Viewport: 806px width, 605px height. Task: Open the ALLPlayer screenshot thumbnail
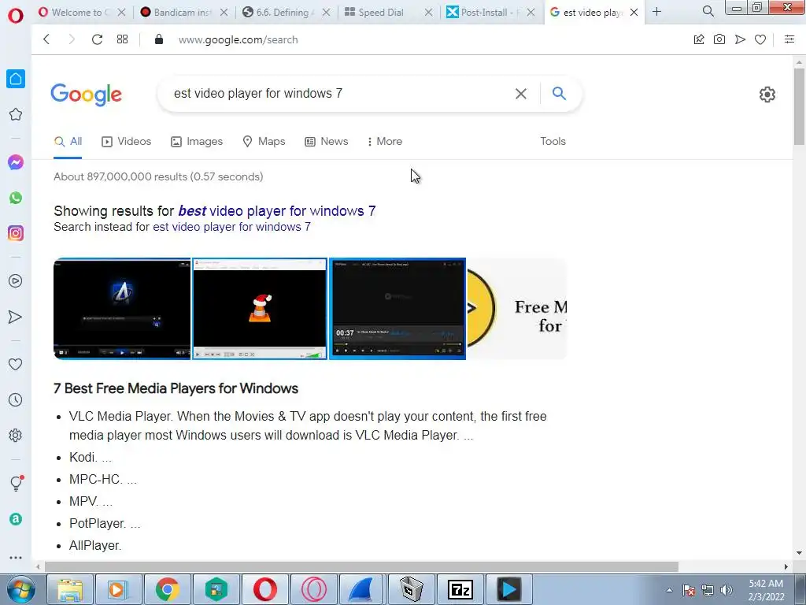122,309
